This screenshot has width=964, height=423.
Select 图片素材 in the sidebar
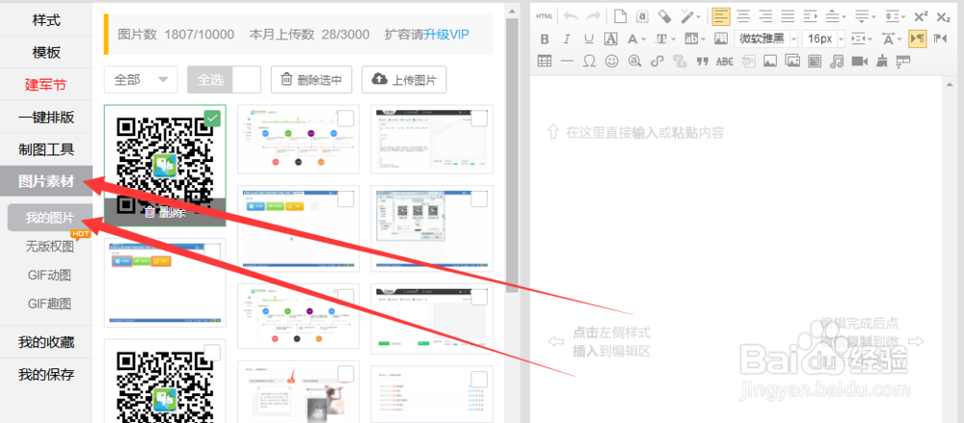pyautogui.click(x=46, y=181)
